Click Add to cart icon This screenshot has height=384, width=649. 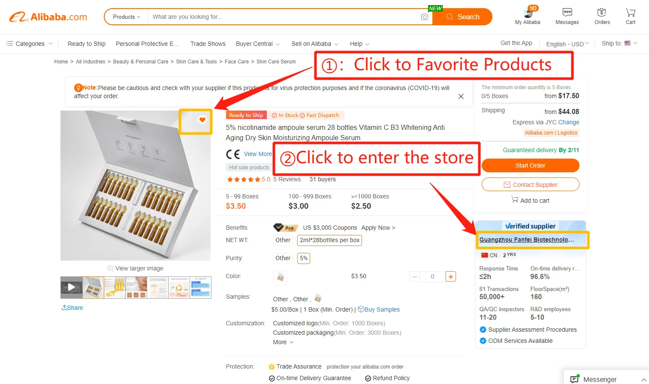pyautogui.click(x=515, y=199)
